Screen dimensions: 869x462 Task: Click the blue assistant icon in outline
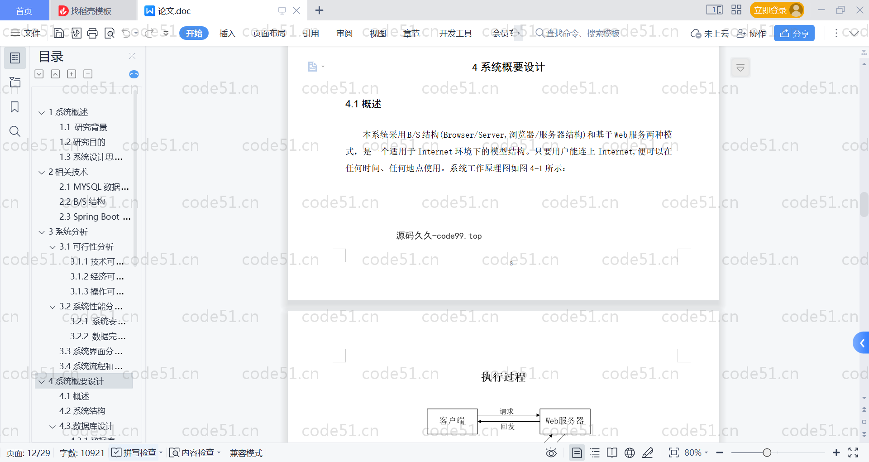coord(134,74)
